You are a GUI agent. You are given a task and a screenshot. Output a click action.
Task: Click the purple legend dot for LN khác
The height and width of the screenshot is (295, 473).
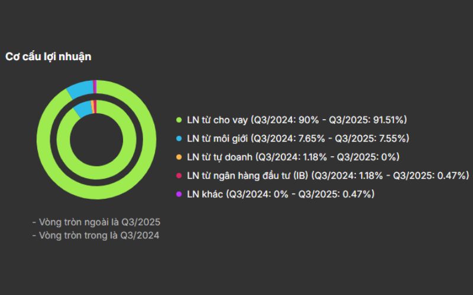[179, 194]
